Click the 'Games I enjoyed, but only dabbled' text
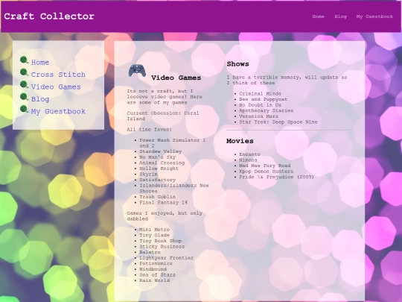 [165, 216]
